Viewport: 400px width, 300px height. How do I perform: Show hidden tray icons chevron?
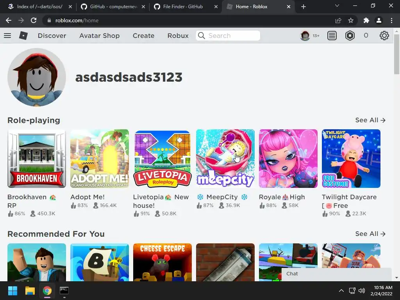[341, 291]
